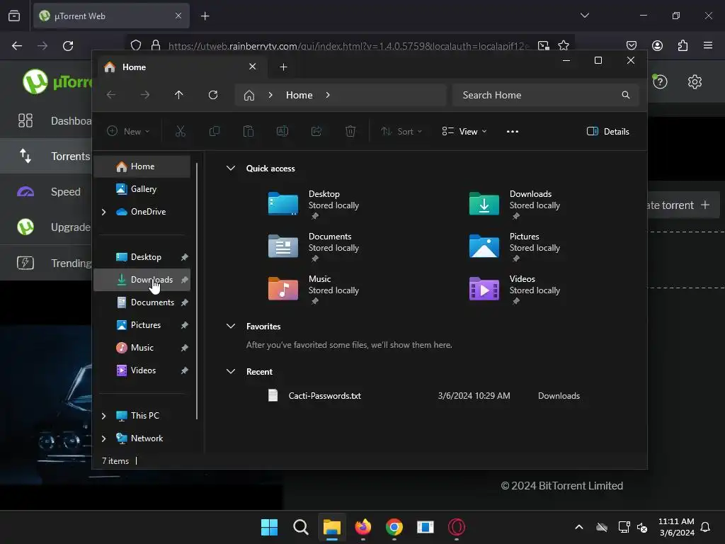Viewport: 725px width, 544px height.
Task: Open the View dropdown menu
Action: pyautogui.click(x=464, y=131)
